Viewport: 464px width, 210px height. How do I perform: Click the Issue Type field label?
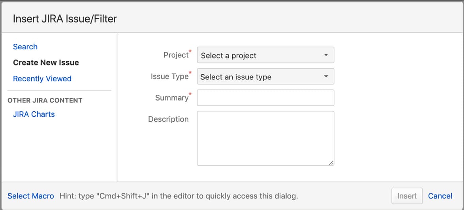pos(169,76)
